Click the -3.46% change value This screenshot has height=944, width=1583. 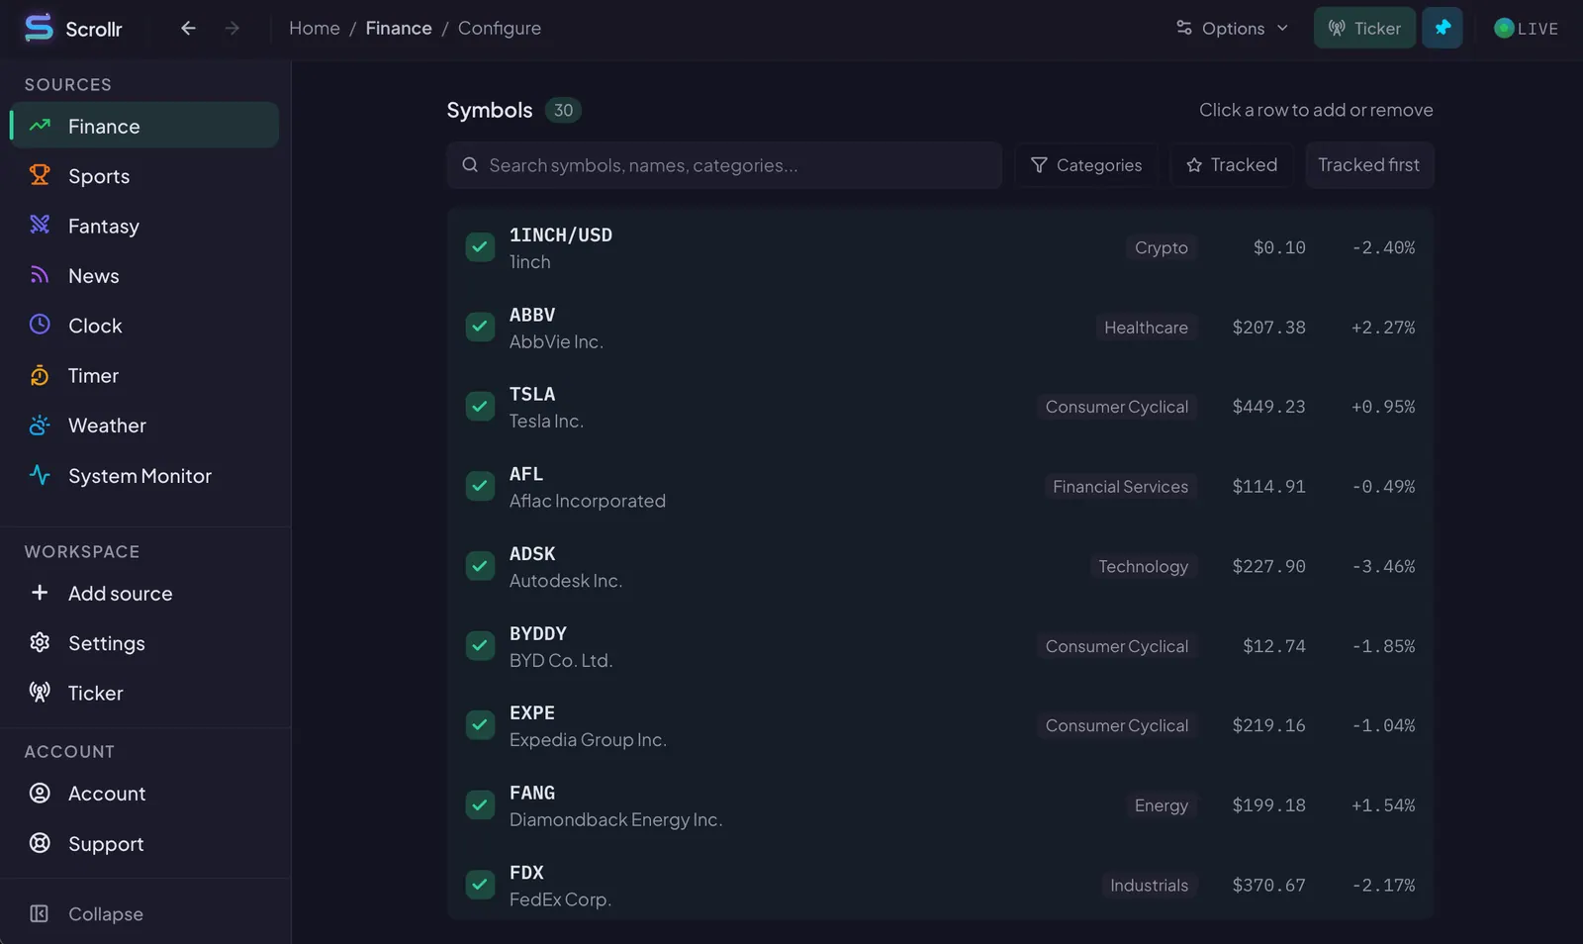coord(1383,566)
